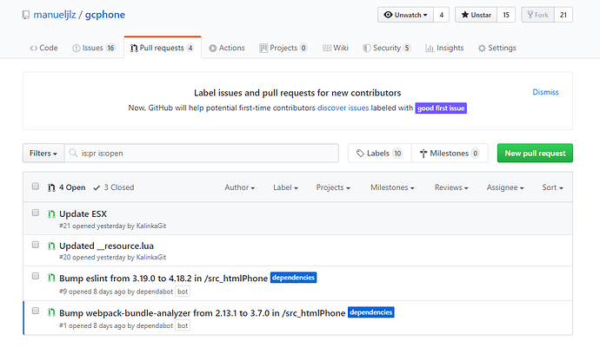Check the box for Bump eslint pull request
Screen dimensions: 600x354
point(36,276)
